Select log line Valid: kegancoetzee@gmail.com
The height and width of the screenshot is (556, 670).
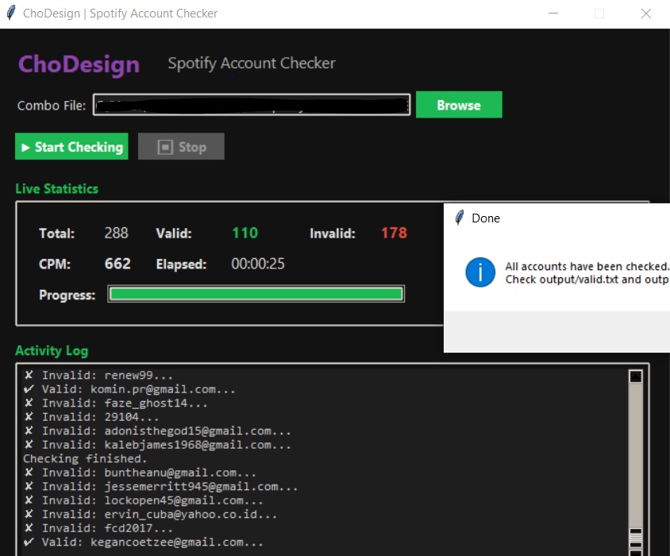pos(143,542)
